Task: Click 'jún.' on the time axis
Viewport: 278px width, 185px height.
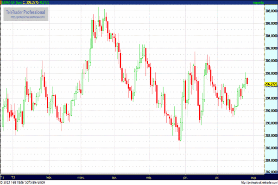Action: pos(185,177)
